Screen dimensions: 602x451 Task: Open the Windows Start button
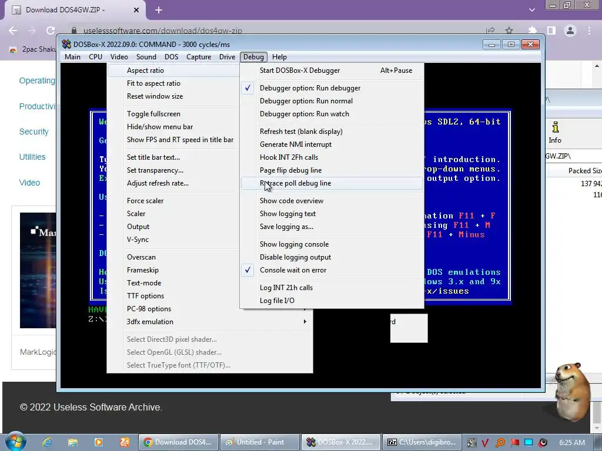pyautogui.click(x=15, y=442)
